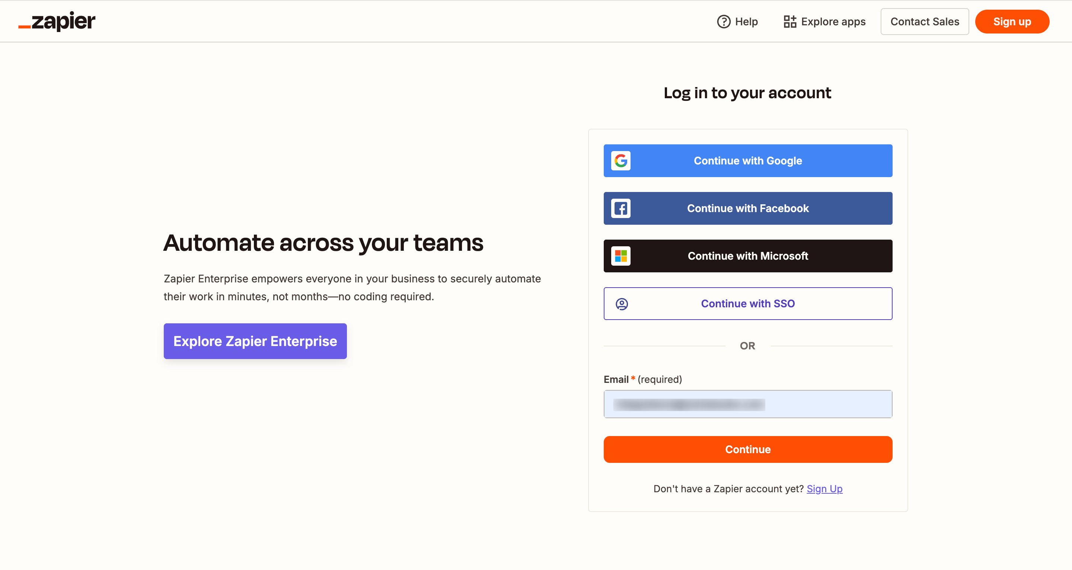Click inside the Email input field

pyautogui.click(x=748, y=404)
